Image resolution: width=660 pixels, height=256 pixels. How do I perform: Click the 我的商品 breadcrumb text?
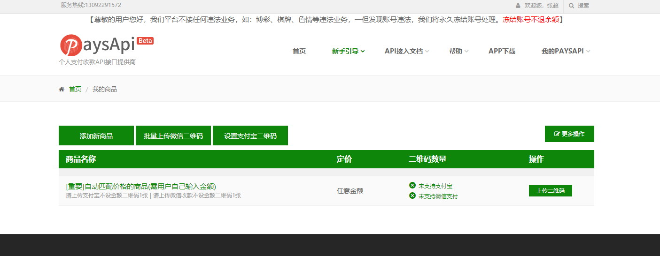click(x=105, y=89)
